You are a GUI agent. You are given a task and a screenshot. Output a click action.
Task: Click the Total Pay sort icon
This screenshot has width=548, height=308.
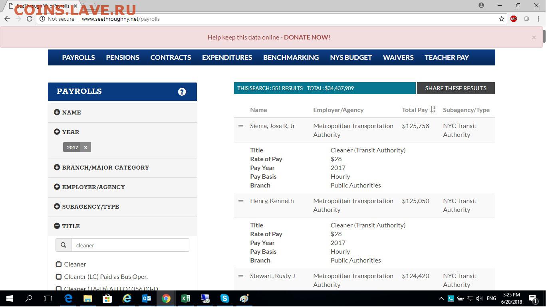(x=433, y=110)
